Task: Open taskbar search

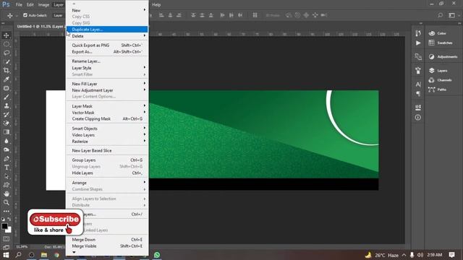Action: (x=18, y=255)
